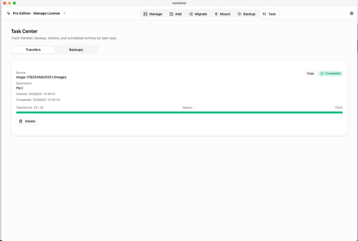Open the Backup tab

point(246,14)
